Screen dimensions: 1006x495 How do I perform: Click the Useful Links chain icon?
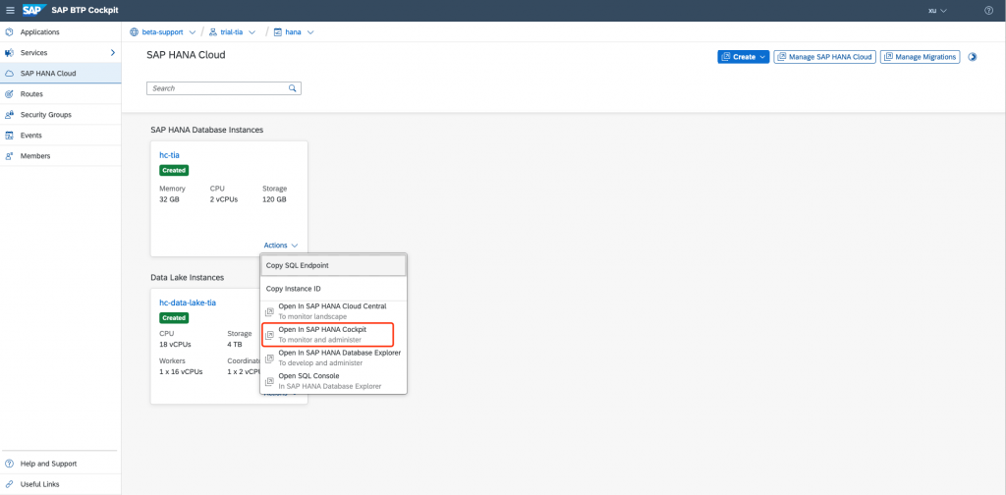[x=9, y=484]
